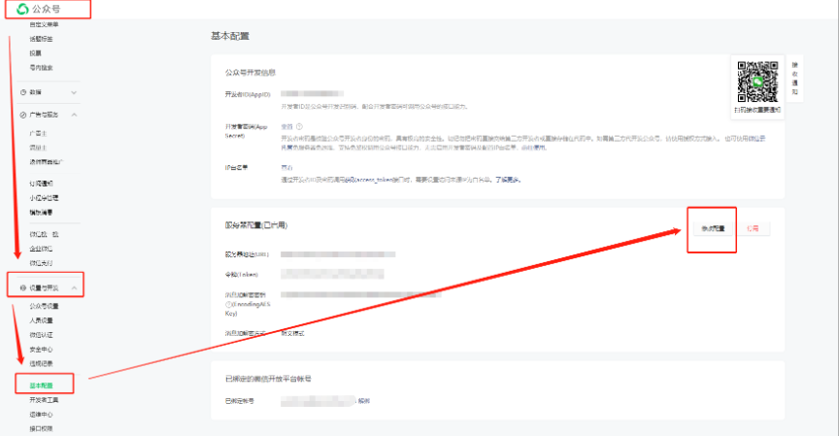The height and width of the screenshot is (436, 839).
Task: Click the QR code image
Action: coord(757,82)
